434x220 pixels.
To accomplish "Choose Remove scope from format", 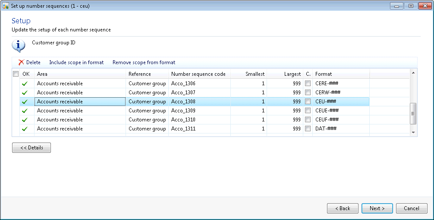I will [144, 62].
